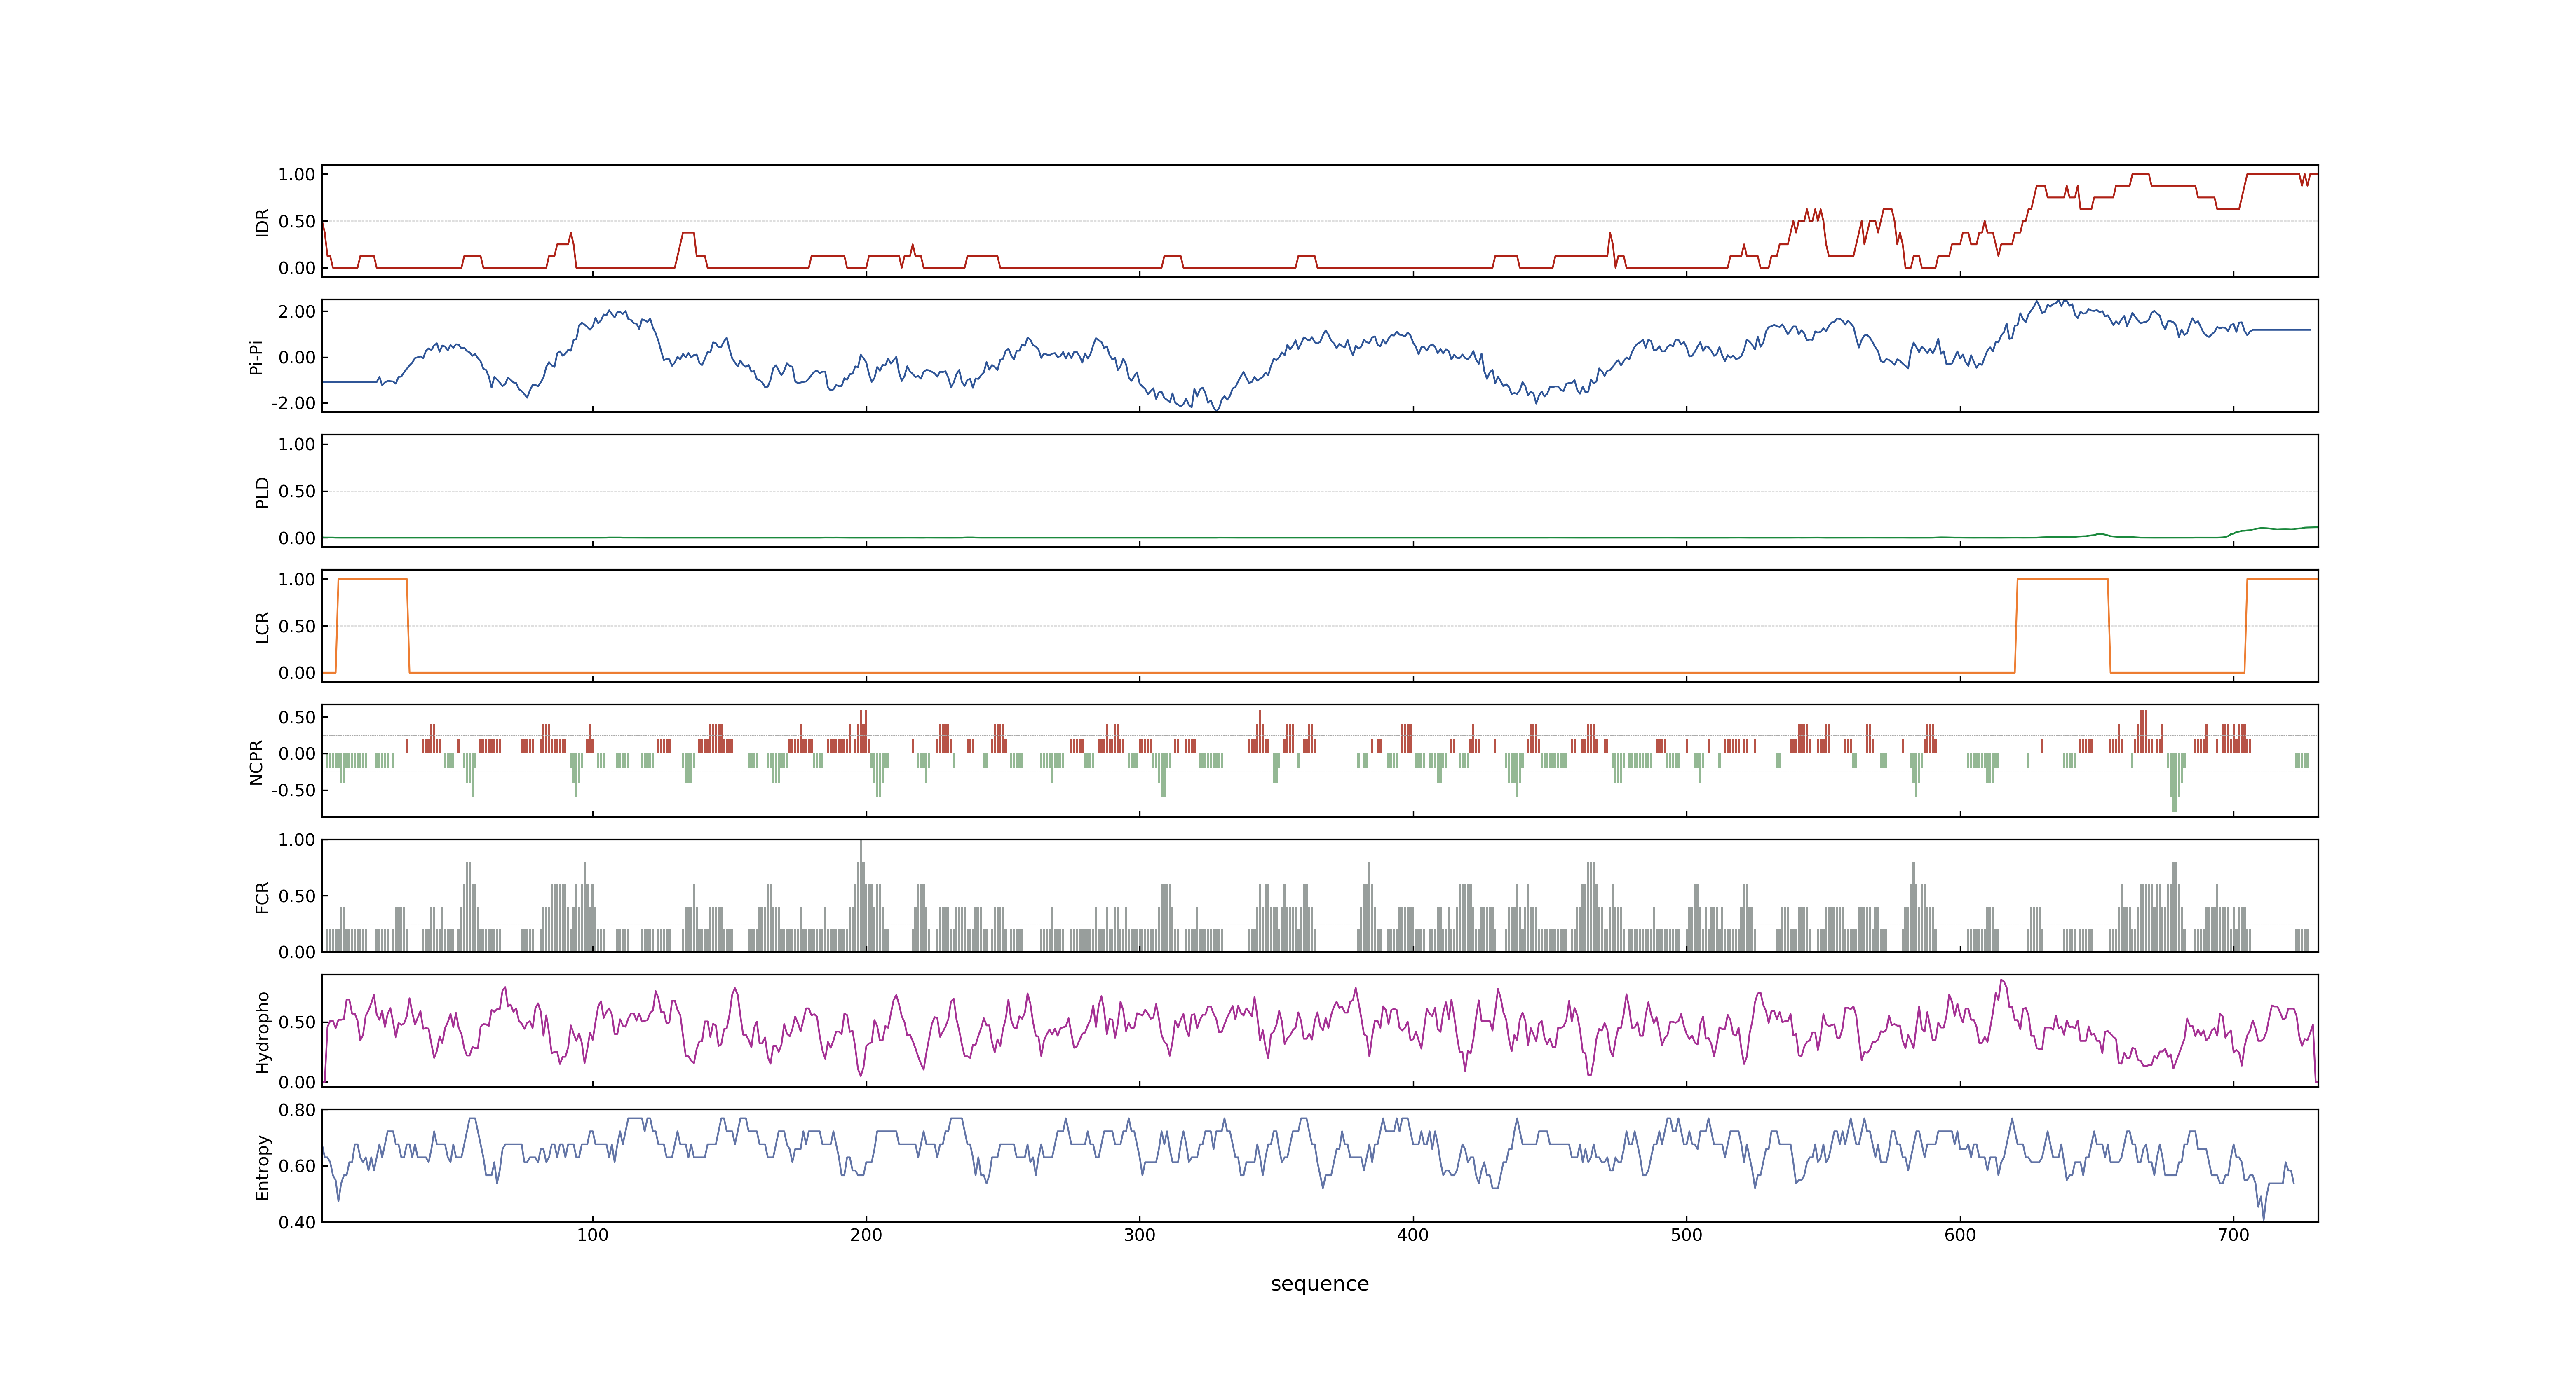Click the 2.00 tick on Pi-Pi axis
Viewport: 2576px width, 1373px height.
[297, 312]
